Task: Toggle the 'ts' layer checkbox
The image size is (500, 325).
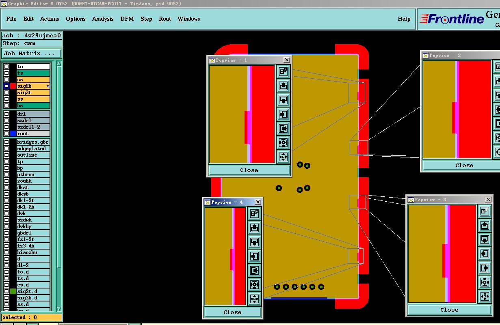Action: click(6, 73)
